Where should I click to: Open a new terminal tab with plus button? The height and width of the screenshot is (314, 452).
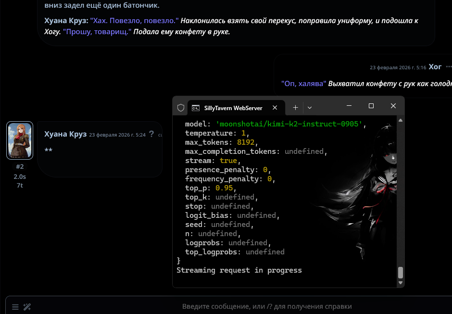[296, 107]
